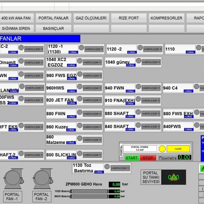This screenshot has height=204, width=204.
Task: Click LOKAL badge on 940 FWN
Action: pos(130,91)
